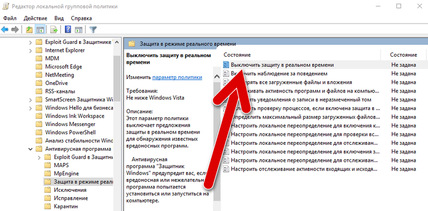Expand the Windows Hello для бизнеса node

coord(30,108)
